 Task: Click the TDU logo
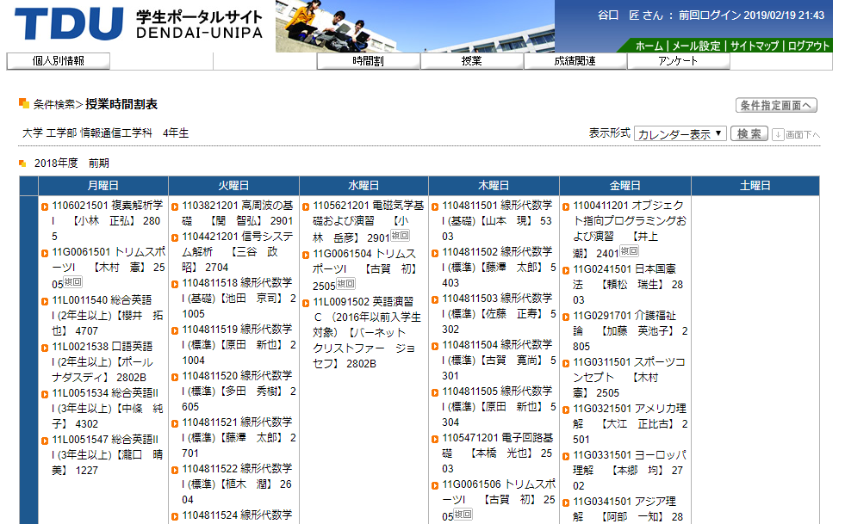[x=69, y=24]
